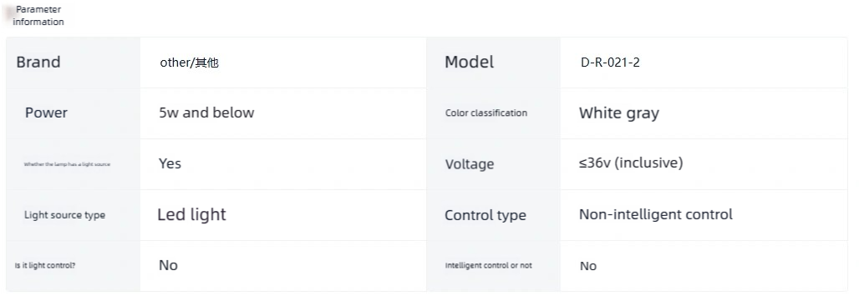
Task: Click Yes value for light source
Action: pyautogui.click(x=170, y=164)
